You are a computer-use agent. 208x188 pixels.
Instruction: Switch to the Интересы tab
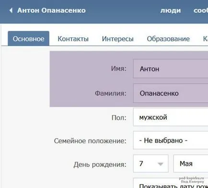[x=118, y=39]
